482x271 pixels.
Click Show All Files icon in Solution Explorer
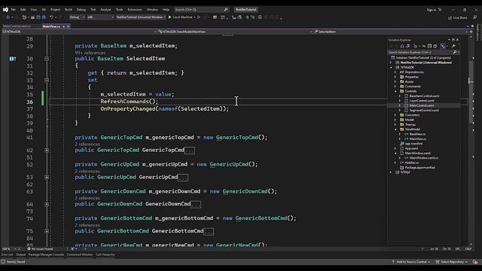[435, 46]
